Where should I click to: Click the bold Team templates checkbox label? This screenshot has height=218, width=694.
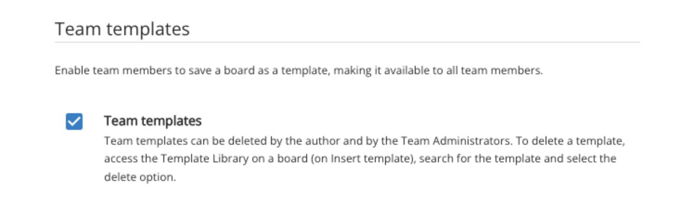(153, 121)
